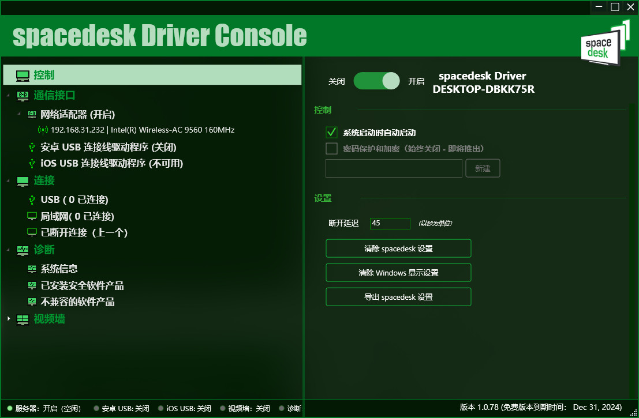Image resolution: width=639 pixels, height=418 pixels.
Task: Click the monitor icon beside 局域网( 0 已连接)
Action: click(x=32, y=216)
